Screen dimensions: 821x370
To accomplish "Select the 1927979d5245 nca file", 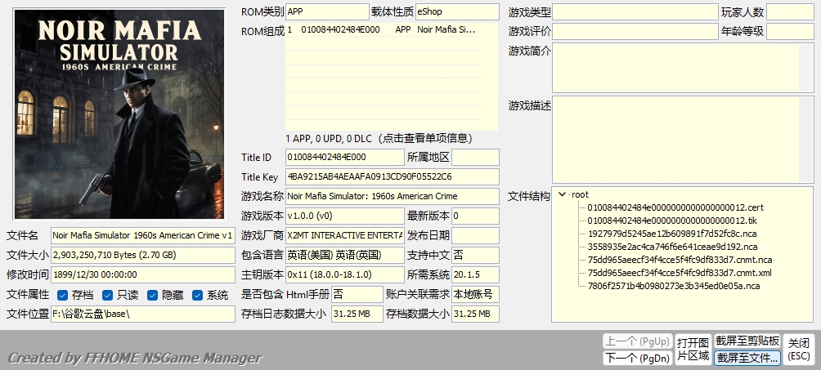I will 674,234.
